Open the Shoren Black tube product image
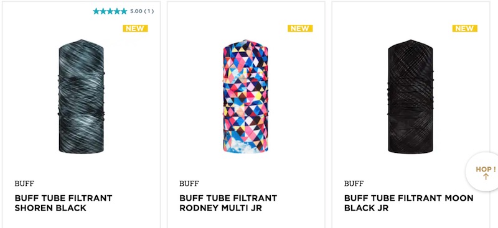498x228 pixels. pos(82,96)
